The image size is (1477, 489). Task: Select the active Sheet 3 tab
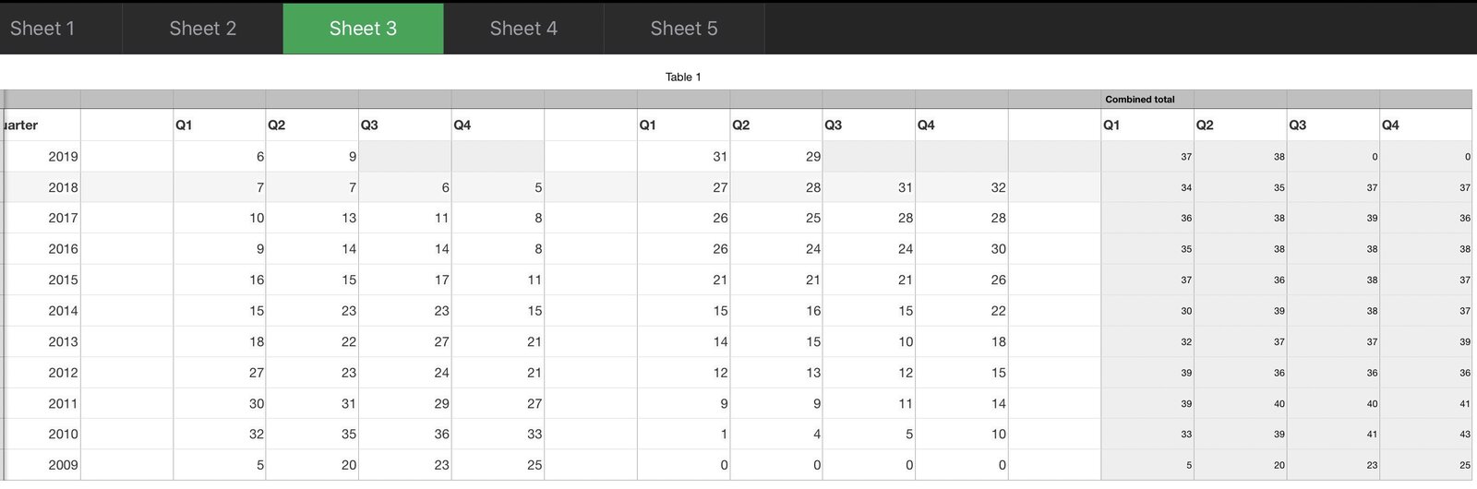363,29
